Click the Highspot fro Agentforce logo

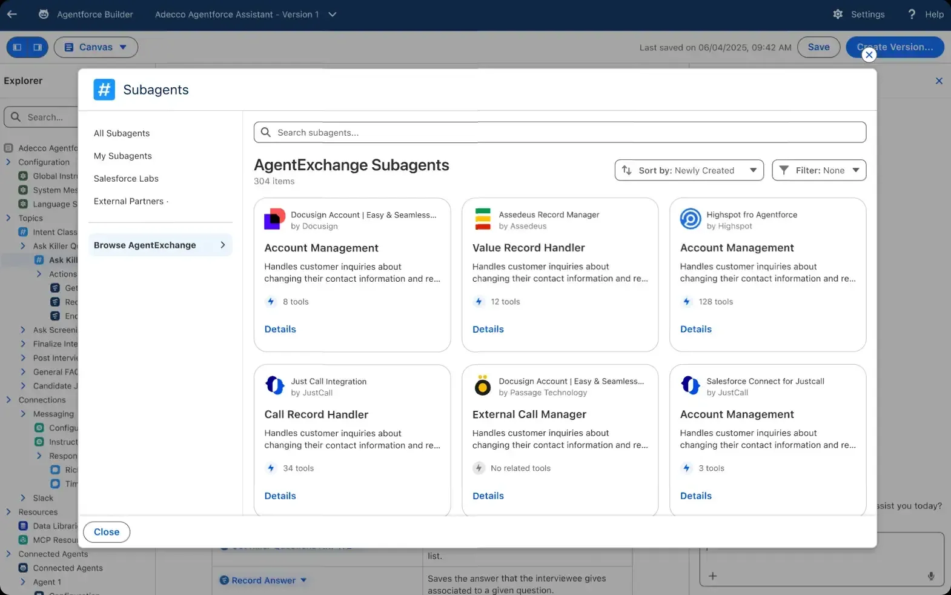click(691, 219)
